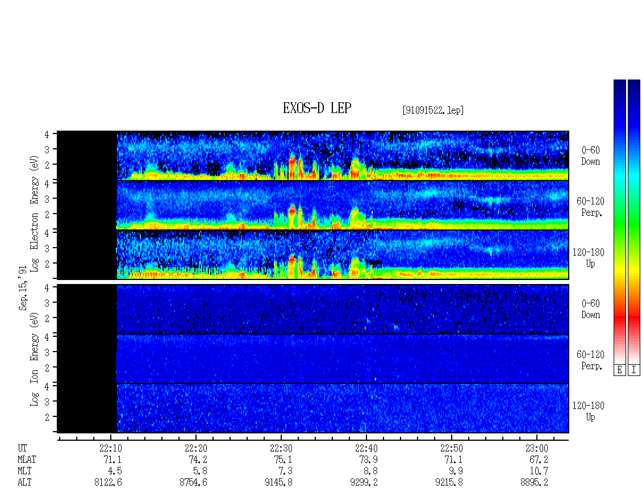Click the ALT row label
The image size is (642, 497).
pyautogui.click(x=24, y=482)
